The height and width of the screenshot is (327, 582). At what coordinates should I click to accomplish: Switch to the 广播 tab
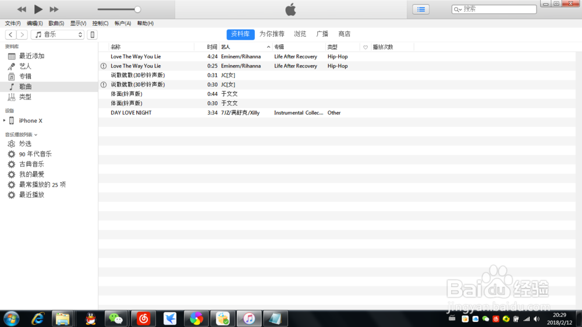(x=322, y=34)
